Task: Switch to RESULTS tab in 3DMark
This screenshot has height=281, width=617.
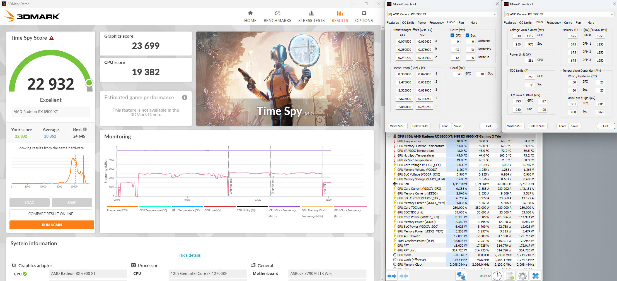Action: (340, 17)
